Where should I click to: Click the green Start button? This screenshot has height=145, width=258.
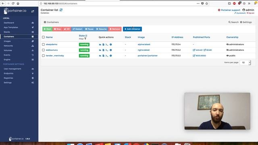pyautogui.click(x=48, y=29)
